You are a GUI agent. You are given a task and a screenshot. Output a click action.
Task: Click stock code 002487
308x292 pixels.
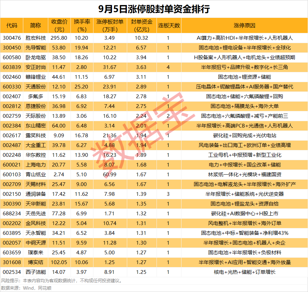(12, 145)
